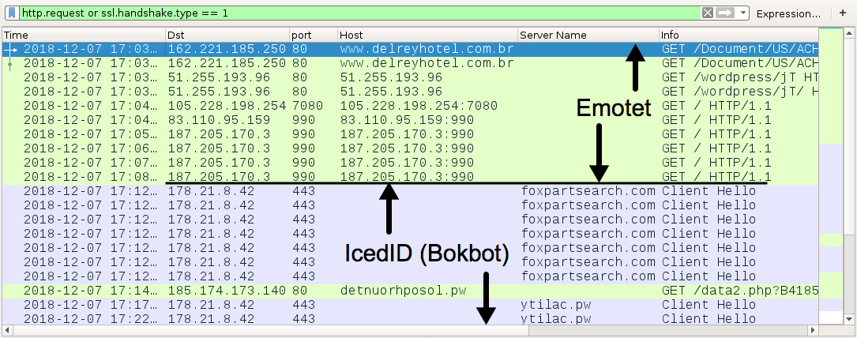Sort by the Info column header

[739, 35]
